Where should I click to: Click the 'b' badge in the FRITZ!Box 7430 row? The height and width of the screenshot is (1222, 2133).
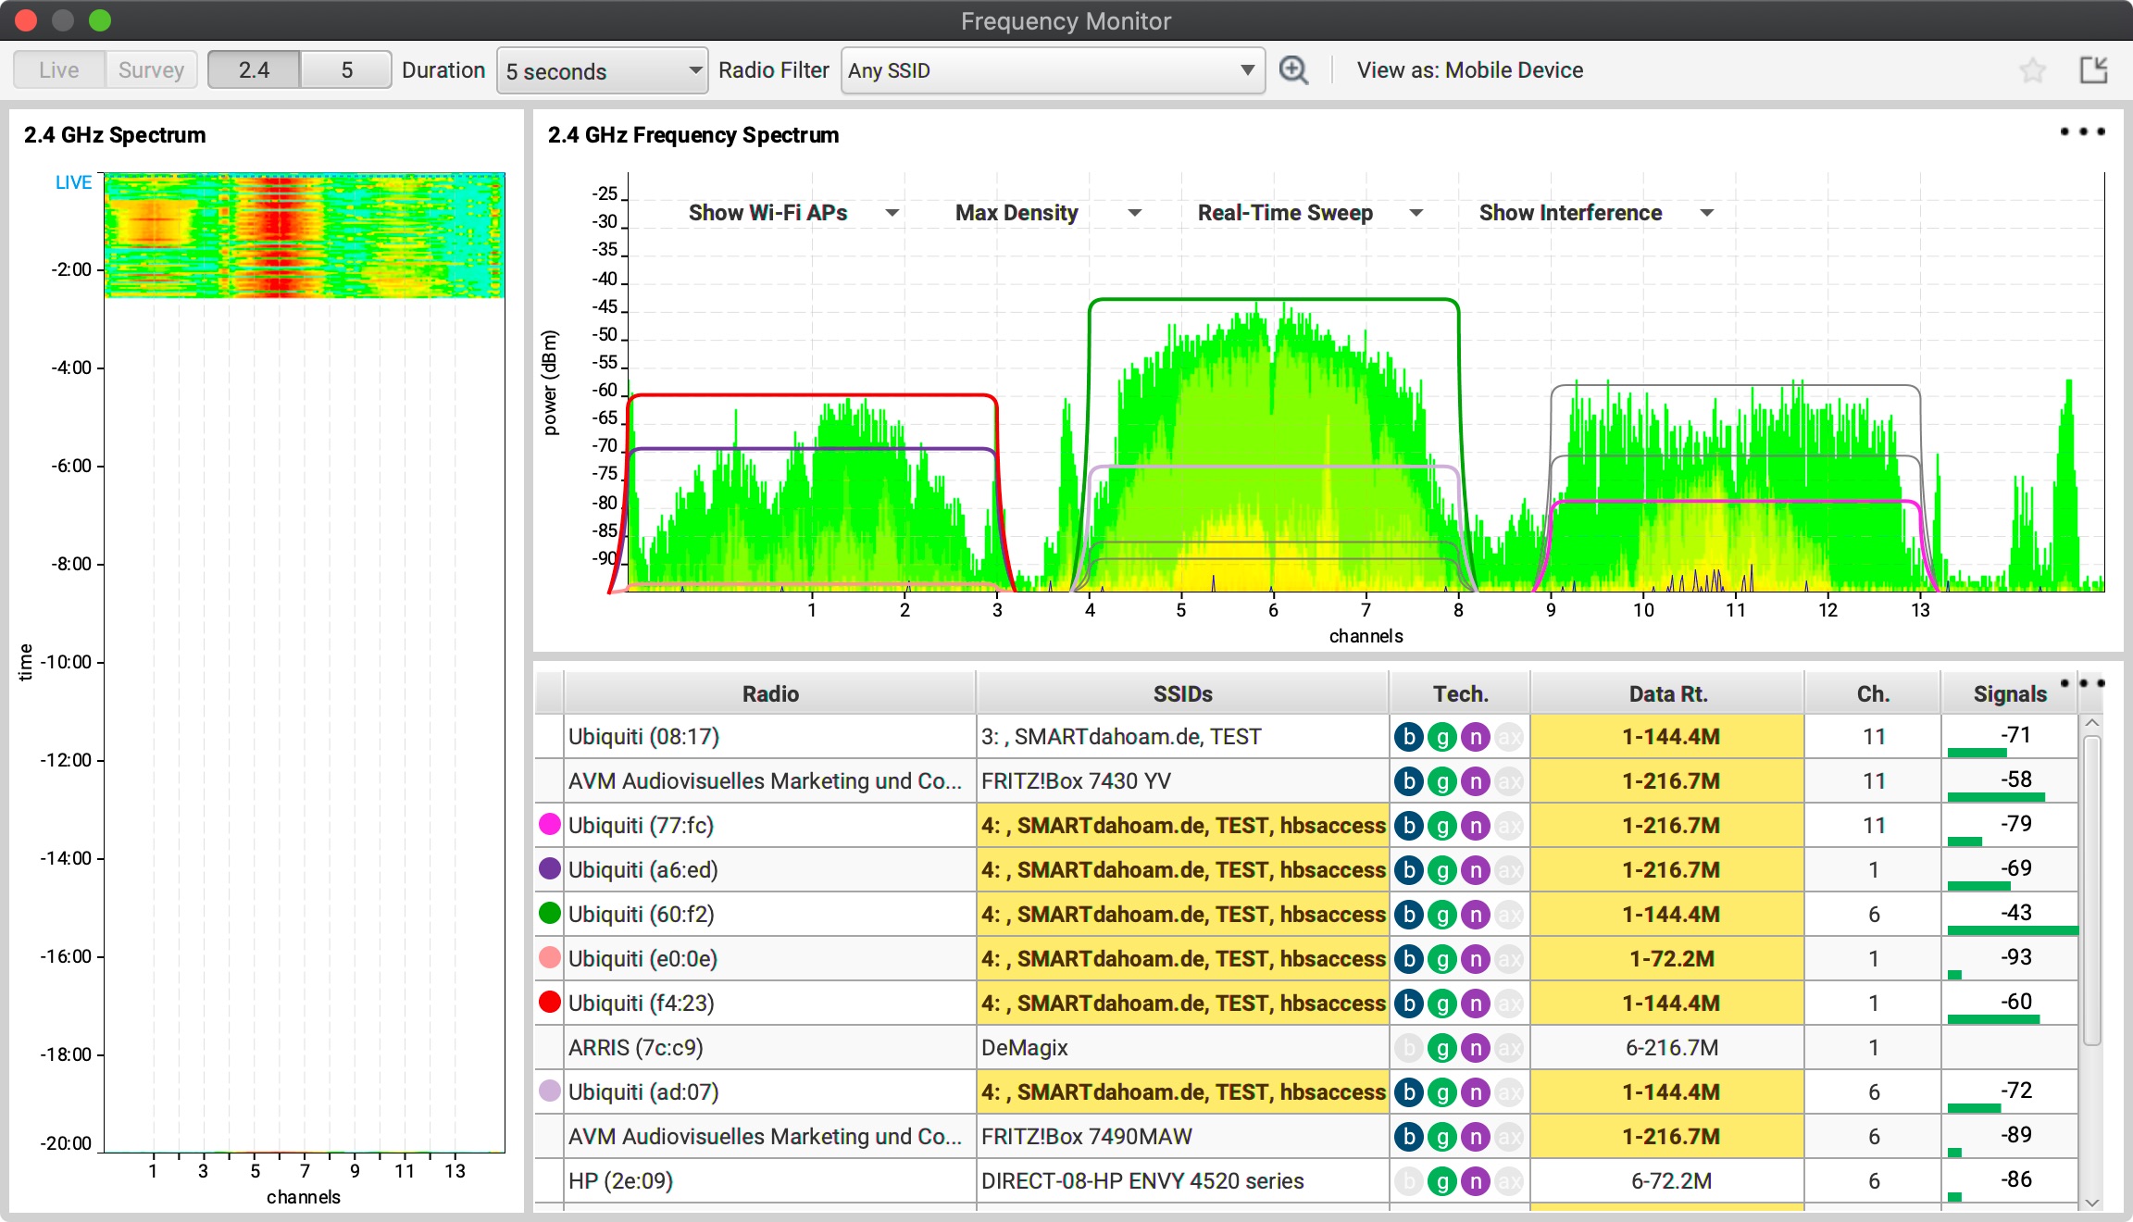pyautogui.click(x=1408, y=780)
